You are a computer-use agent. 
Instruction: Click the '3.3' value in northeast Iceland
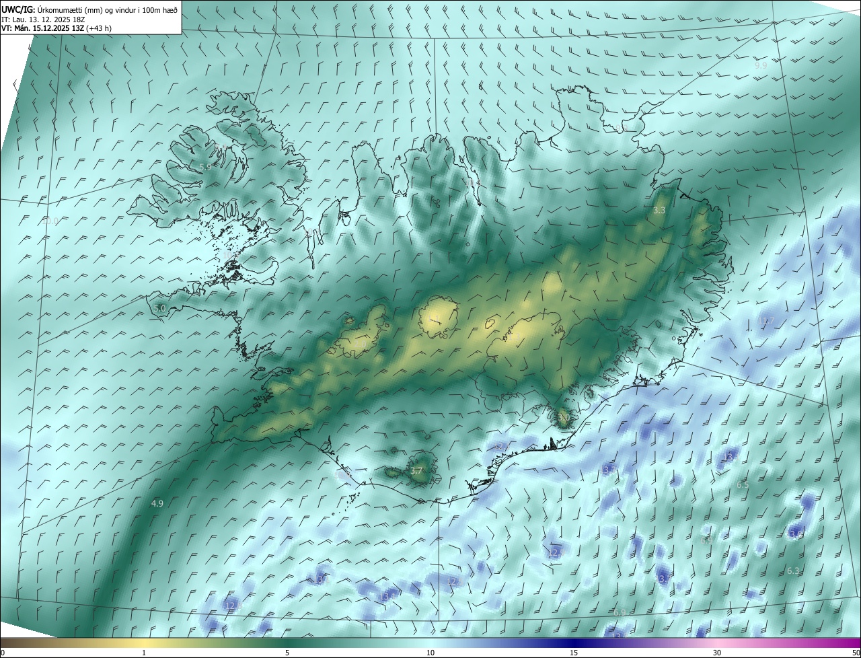(x=659, y=211)
